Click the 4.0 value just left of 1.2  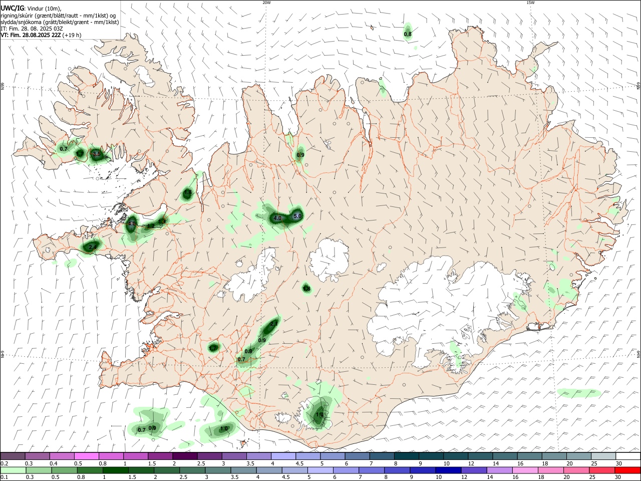pos(132,223)
